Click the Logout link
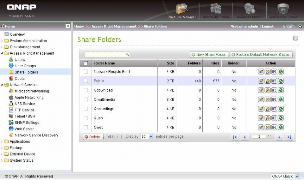Image resolution: width=304 pixels, height=180 pixels. tap(268, 27)
